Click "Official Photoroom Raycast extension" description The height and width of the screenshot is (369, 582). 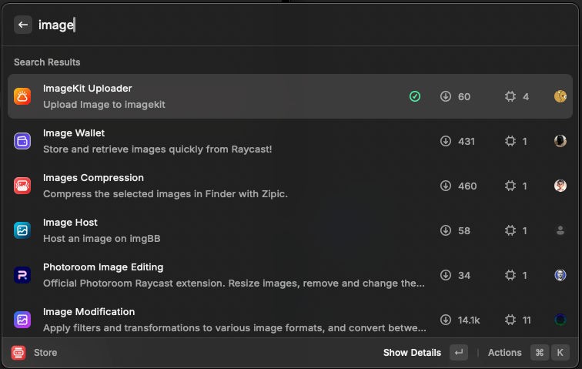(234, 283)
